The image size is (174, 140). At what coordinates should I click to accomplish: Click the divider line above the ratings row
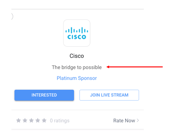[x=77, y=110]
